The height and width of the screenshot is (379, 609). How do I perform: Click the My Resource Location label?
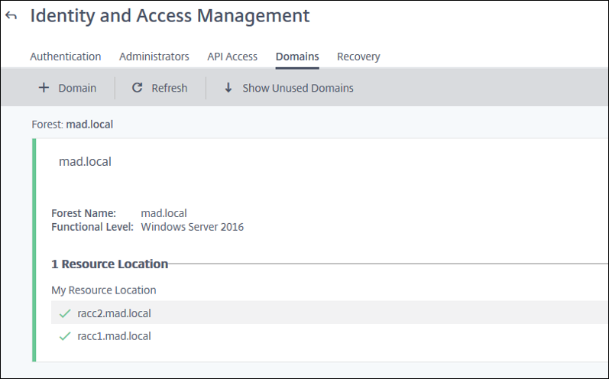tap(103, 290)
